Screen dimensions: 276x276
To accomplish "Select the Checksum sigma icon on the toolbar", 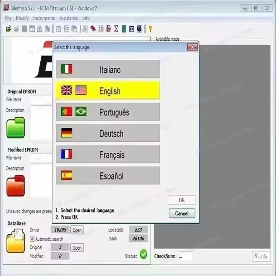I will tap(117, 29).
